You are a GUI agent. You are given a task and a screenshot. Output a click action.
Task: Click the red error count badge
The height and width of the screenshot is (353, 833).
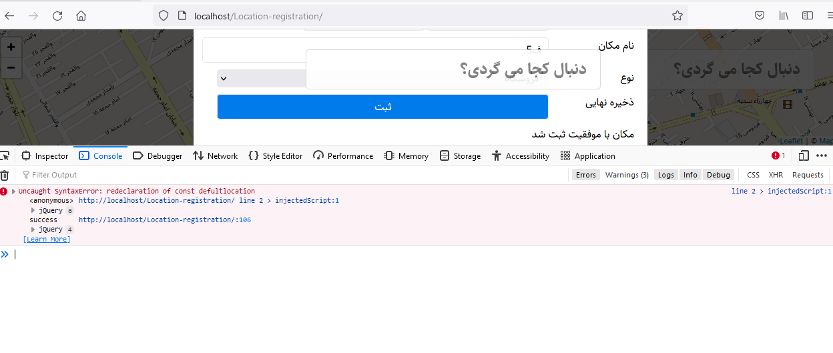click(x=778, y=155)
